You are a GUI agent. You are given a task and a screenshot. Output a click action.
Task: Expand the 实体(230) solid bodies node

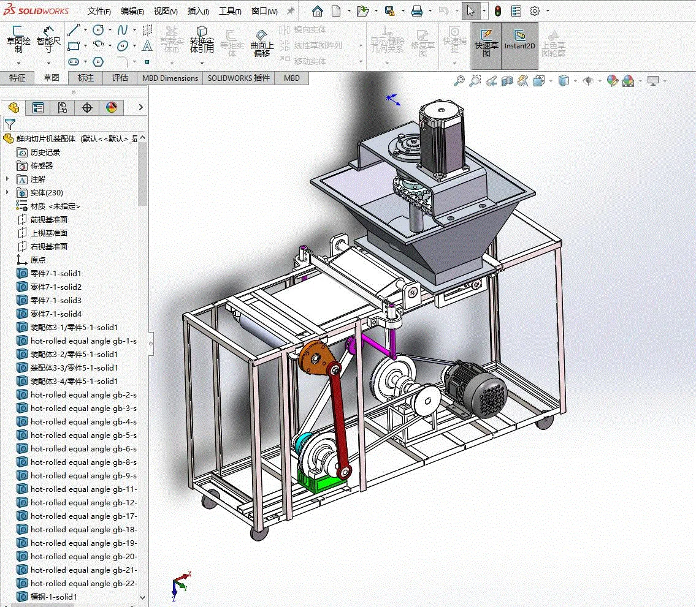(x=7, y=192)
